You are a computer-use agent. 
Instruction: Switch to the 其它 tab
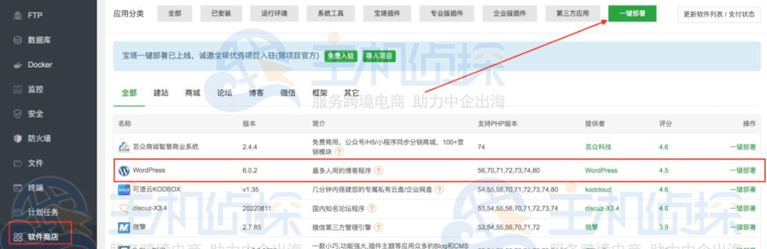[352, 93]
